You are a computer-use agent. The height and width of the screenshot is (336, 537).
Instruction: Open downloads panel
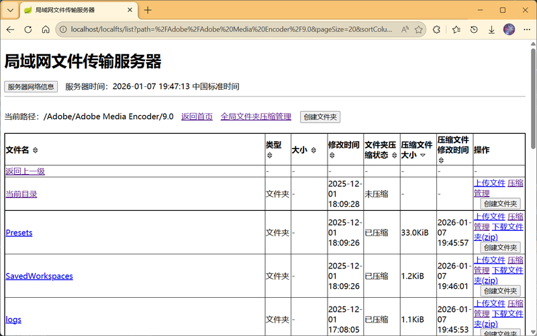pos(491,29)
